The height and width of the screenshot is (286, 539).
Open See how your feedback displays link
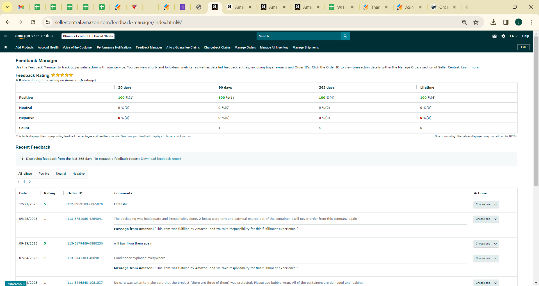[x=156, y=136]
